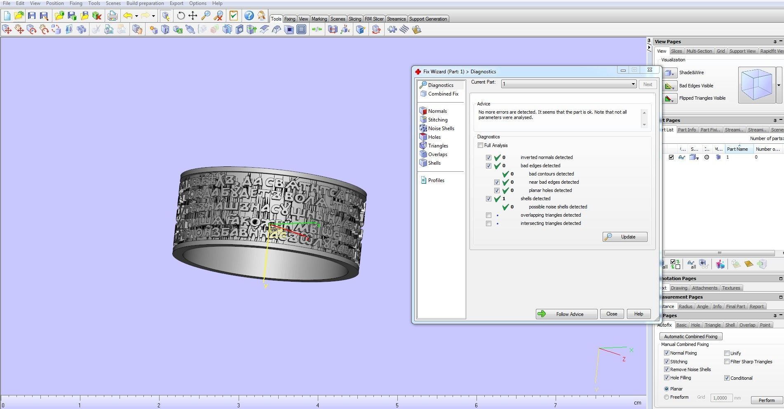Open the Shade&Wire visualization dropdown
Screen dimensions: 784x409
(670, 73)
